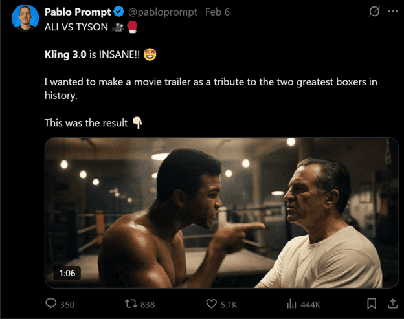Click the blue verified badge
This screenshot has height=319, width=404.
pos(119,12)
